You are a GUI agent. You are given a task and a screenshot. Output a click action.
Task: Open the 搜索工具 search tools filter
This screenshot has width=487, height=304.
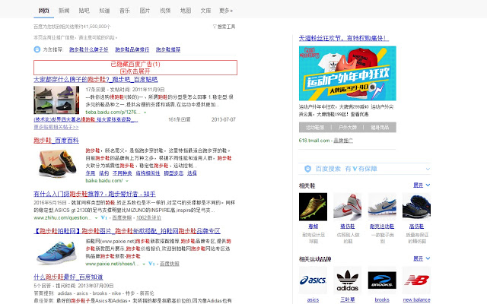tap(224, 27)
